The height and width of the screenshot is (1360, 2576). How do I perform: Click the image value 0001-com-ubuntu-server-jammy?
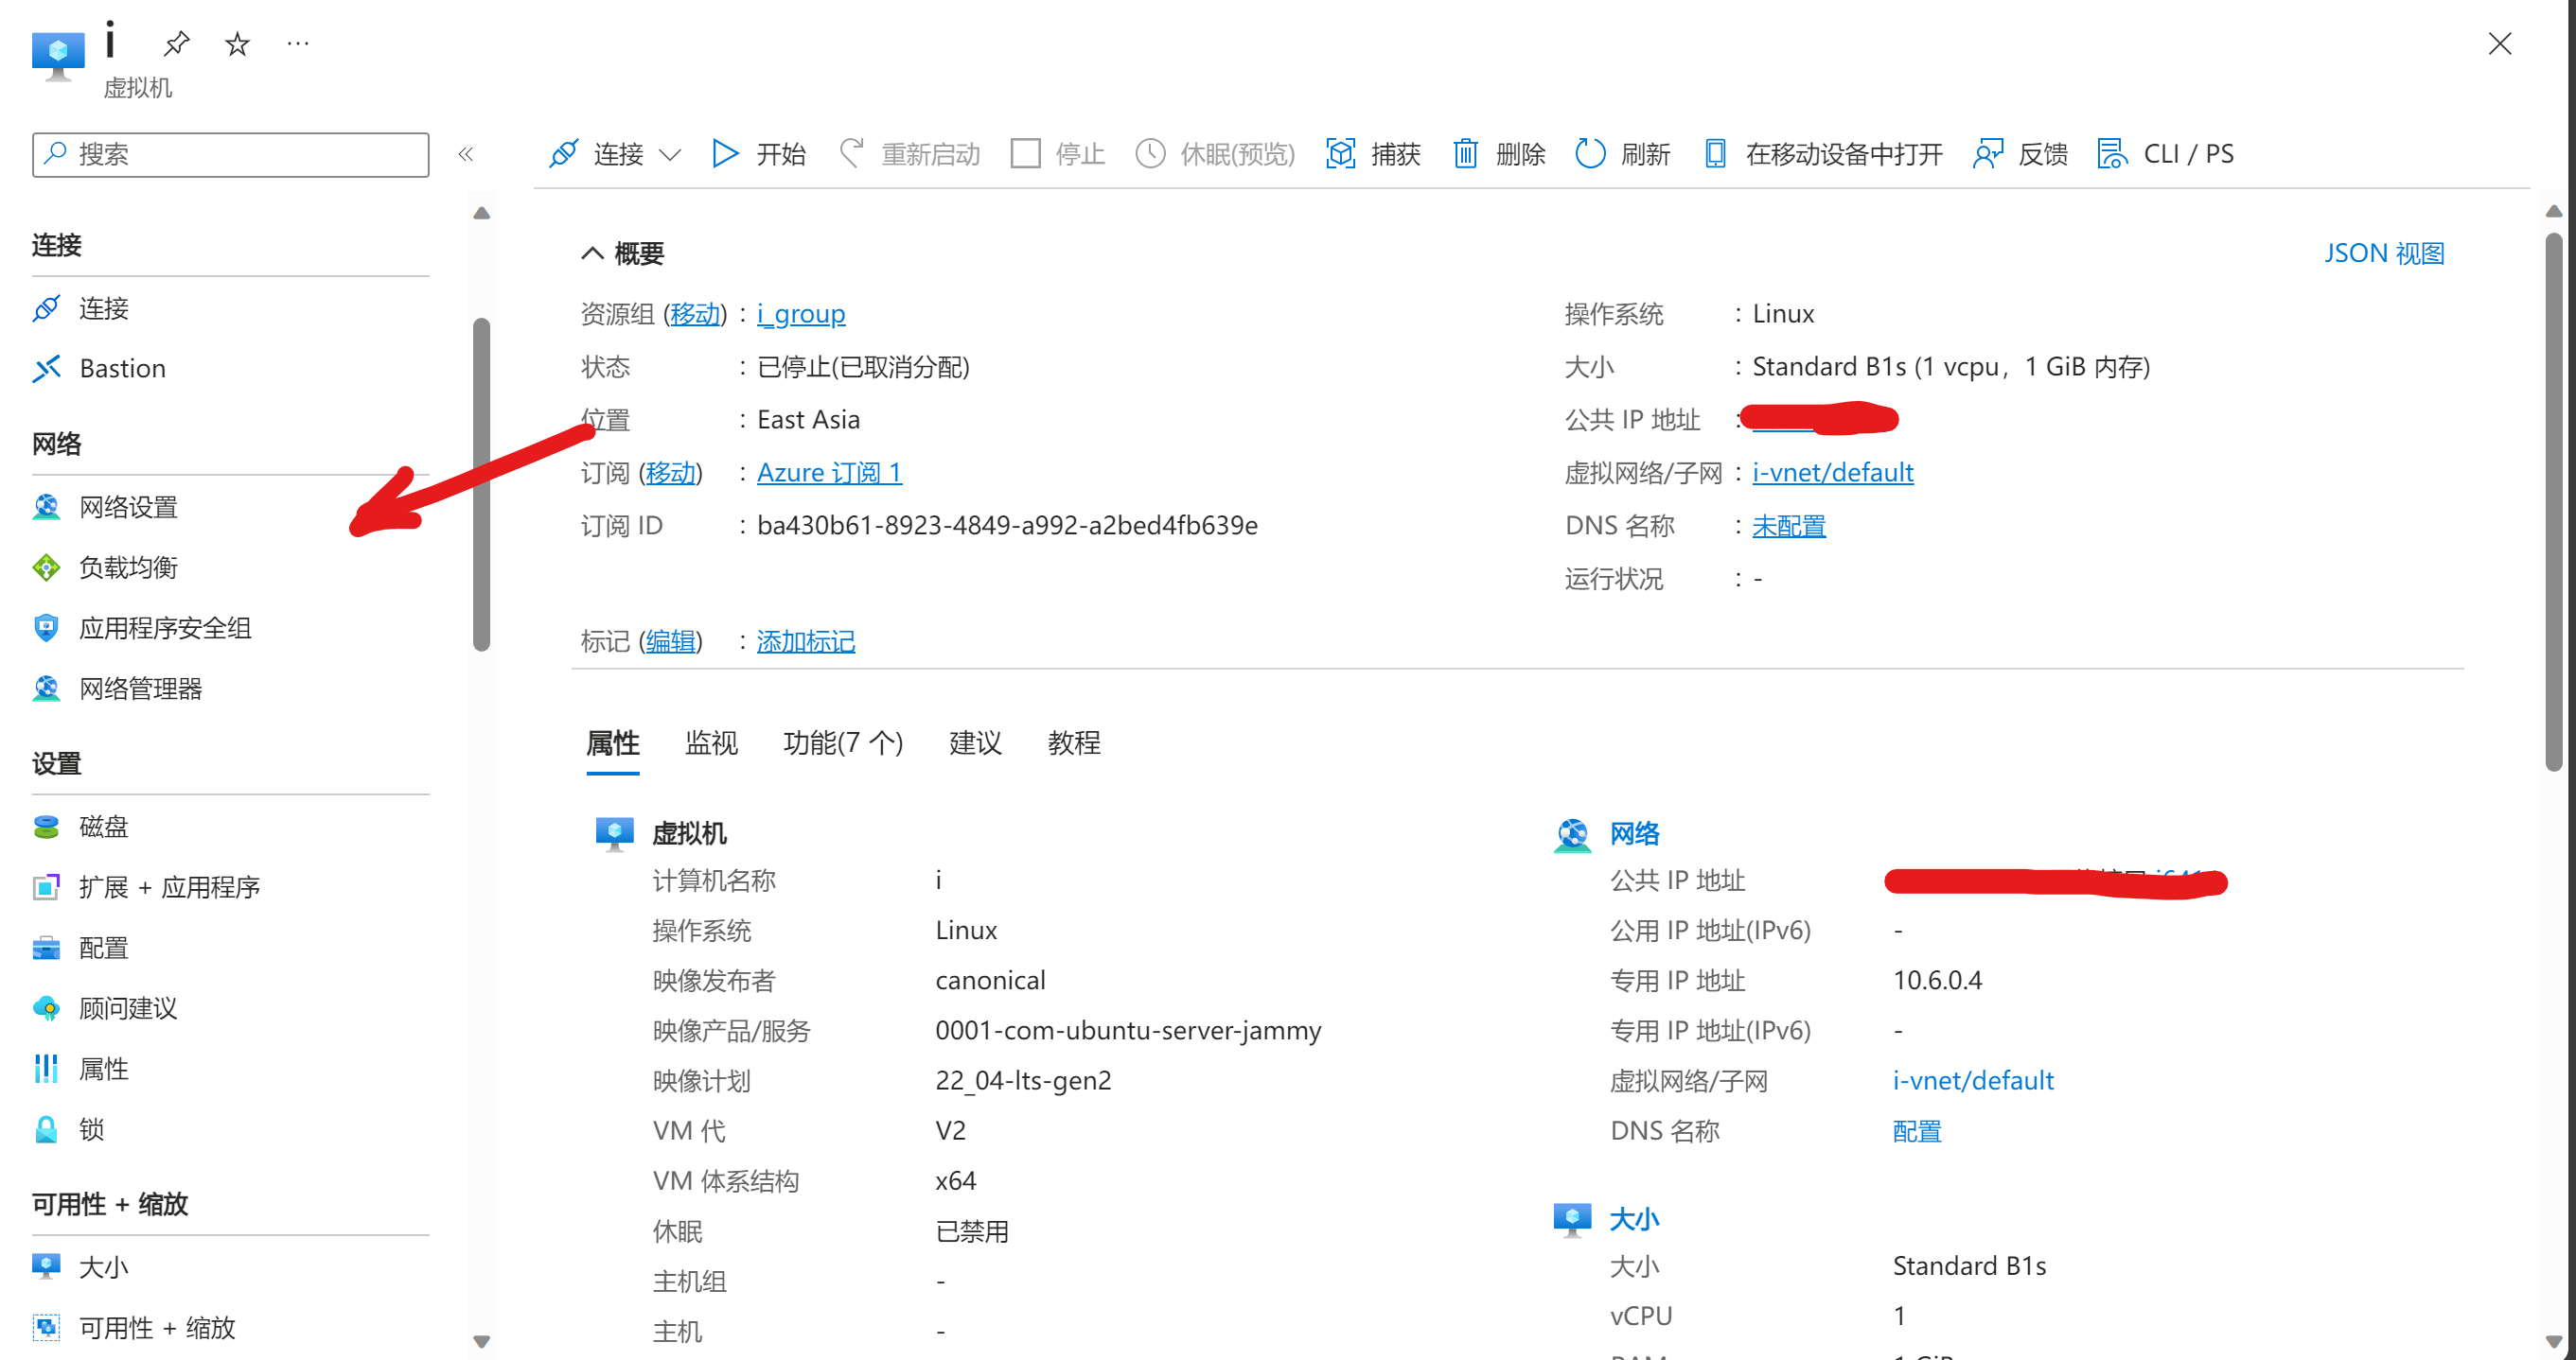pyautogui.click(x=1128, y=1030)
